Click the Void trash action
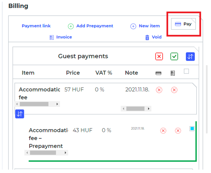The image size is (211, 173). [153, 37]
